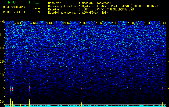This screenshot has height=107, width=169.
Task: Click the 'meteor' label
Action: point(38,8)
